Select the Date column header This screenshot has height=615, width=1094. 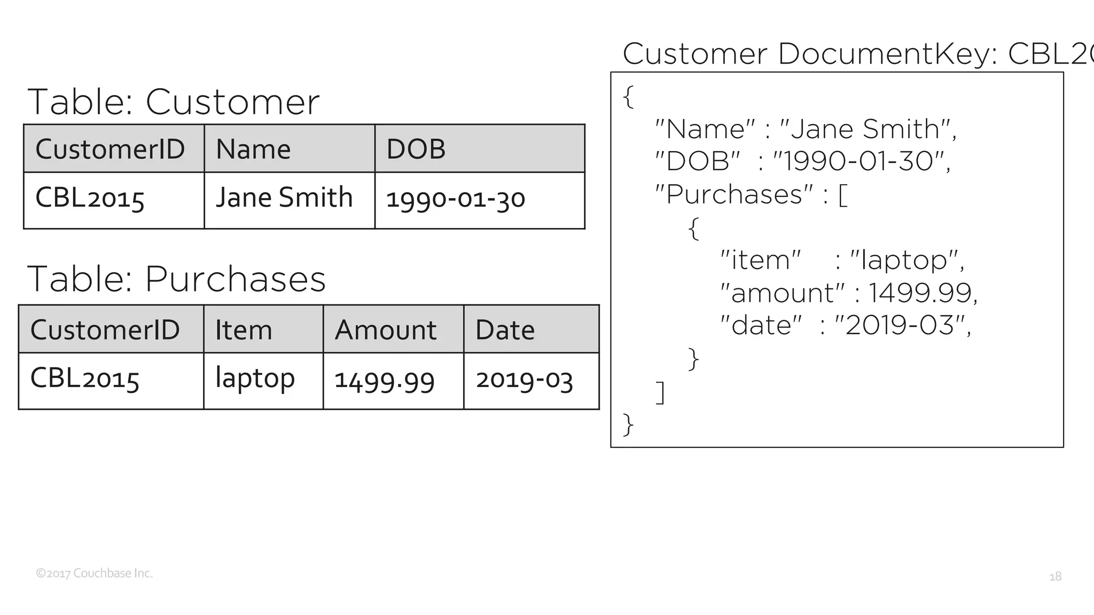coord(532,329)
